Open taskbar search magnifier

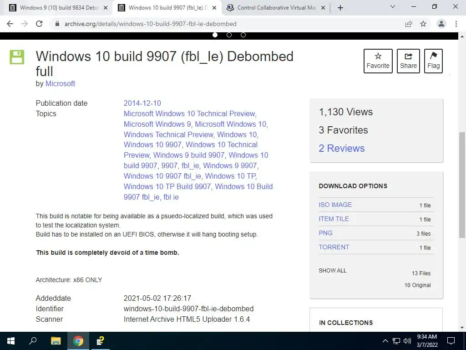(x=33, y=341)
